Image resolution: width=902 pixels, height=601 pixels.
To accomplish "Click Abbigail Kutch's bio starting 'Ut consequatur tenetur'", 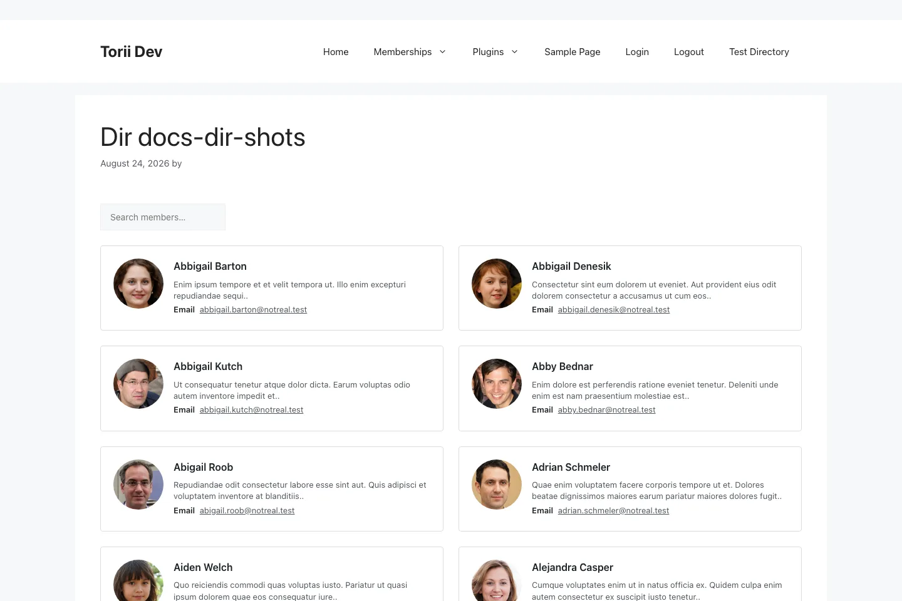I will pyautogui.click(x=292, y=390).
